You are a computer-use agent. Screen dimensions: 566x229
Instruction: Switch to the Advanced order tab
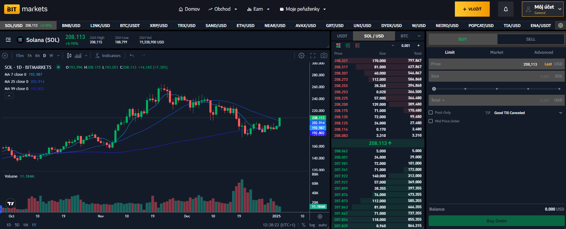[x=543, y=52]
